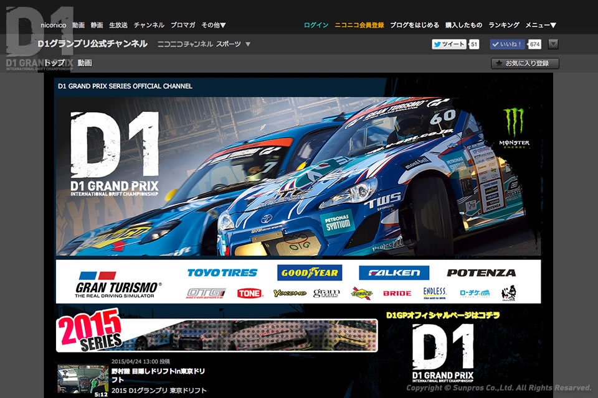Open ランキング link
The image size is (598, 398).
click(503, 25)
